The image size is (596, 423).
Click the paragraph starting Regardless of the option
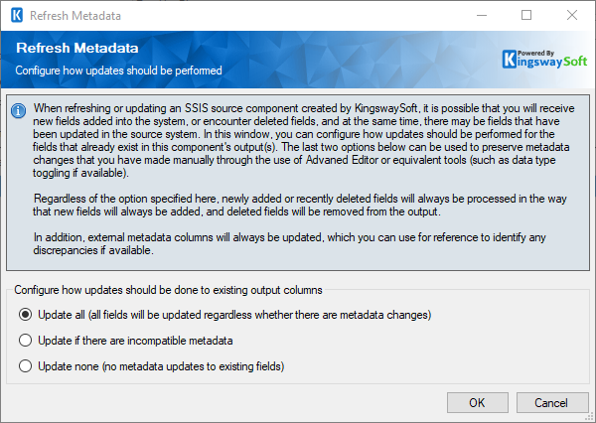[x=300, y=205]
